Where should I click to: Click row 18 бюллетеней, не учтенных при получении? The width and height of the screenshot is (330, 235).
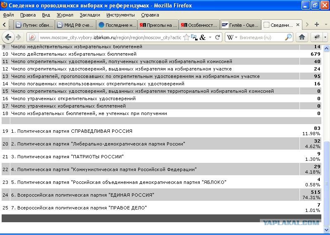click(x=89, y=113)
